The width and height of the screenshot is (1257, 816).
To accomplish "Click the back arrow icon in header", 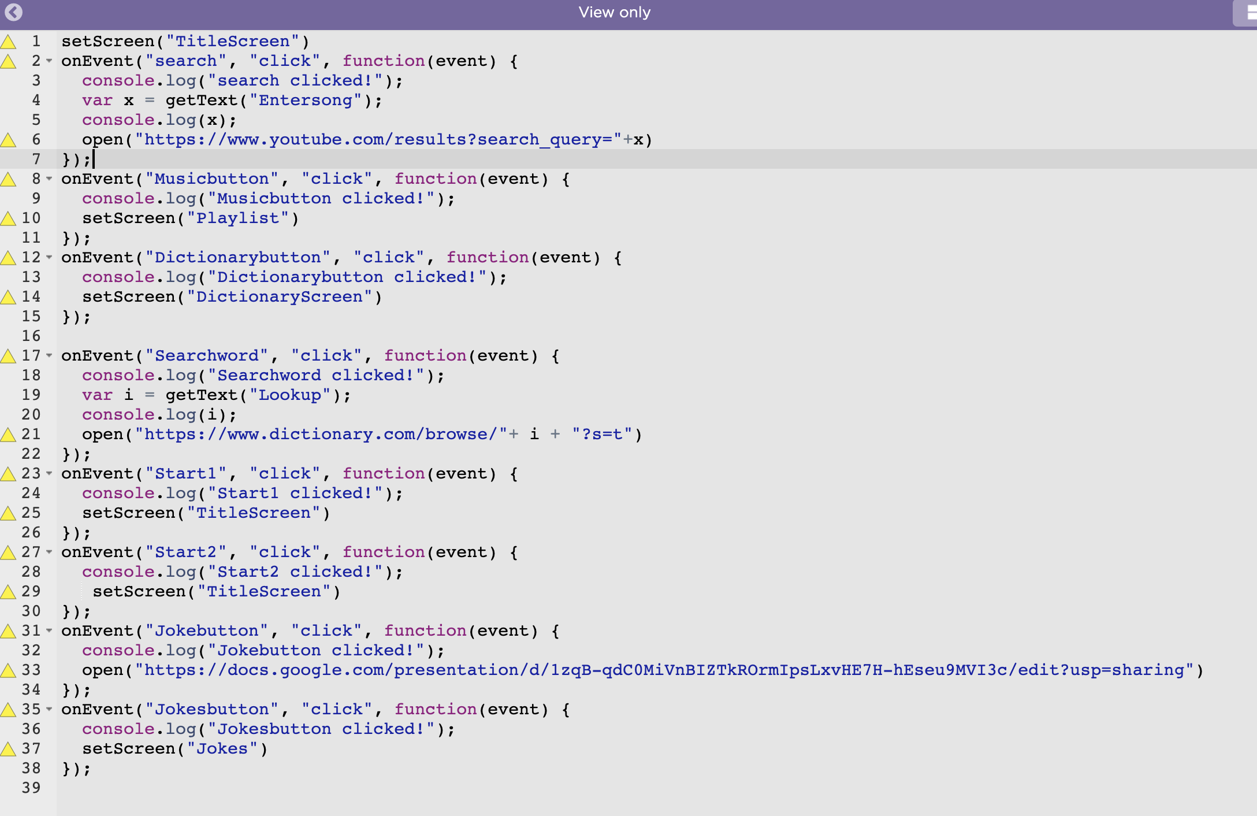I will (13, 12).
